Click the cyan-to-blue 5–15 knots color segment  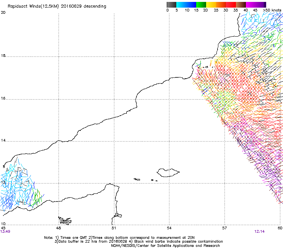pyautogui.click(x=186, y=5)
